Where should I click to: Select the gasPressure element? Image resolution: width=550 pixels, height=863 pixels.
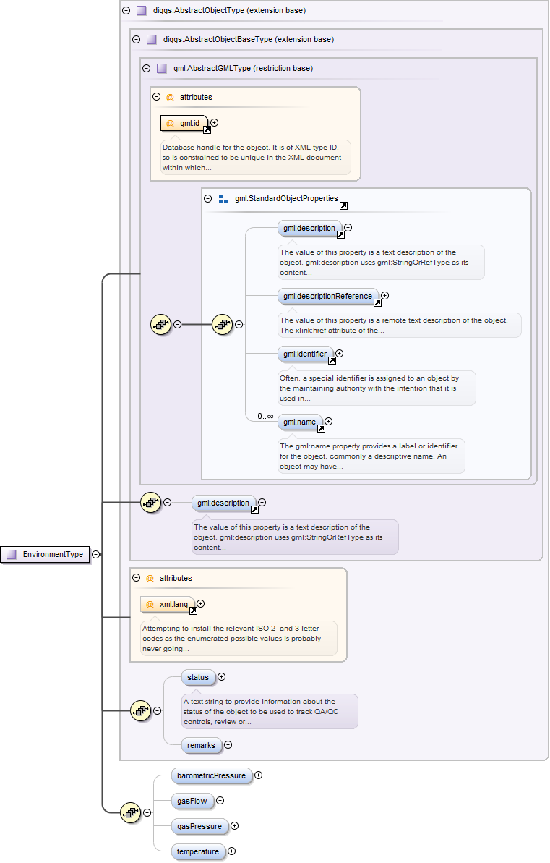click(x=198, y=826)
